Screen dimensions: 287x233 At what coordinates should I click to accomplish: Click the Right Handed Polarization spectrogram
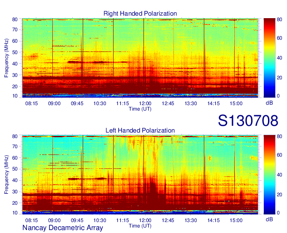pos(140,58)
